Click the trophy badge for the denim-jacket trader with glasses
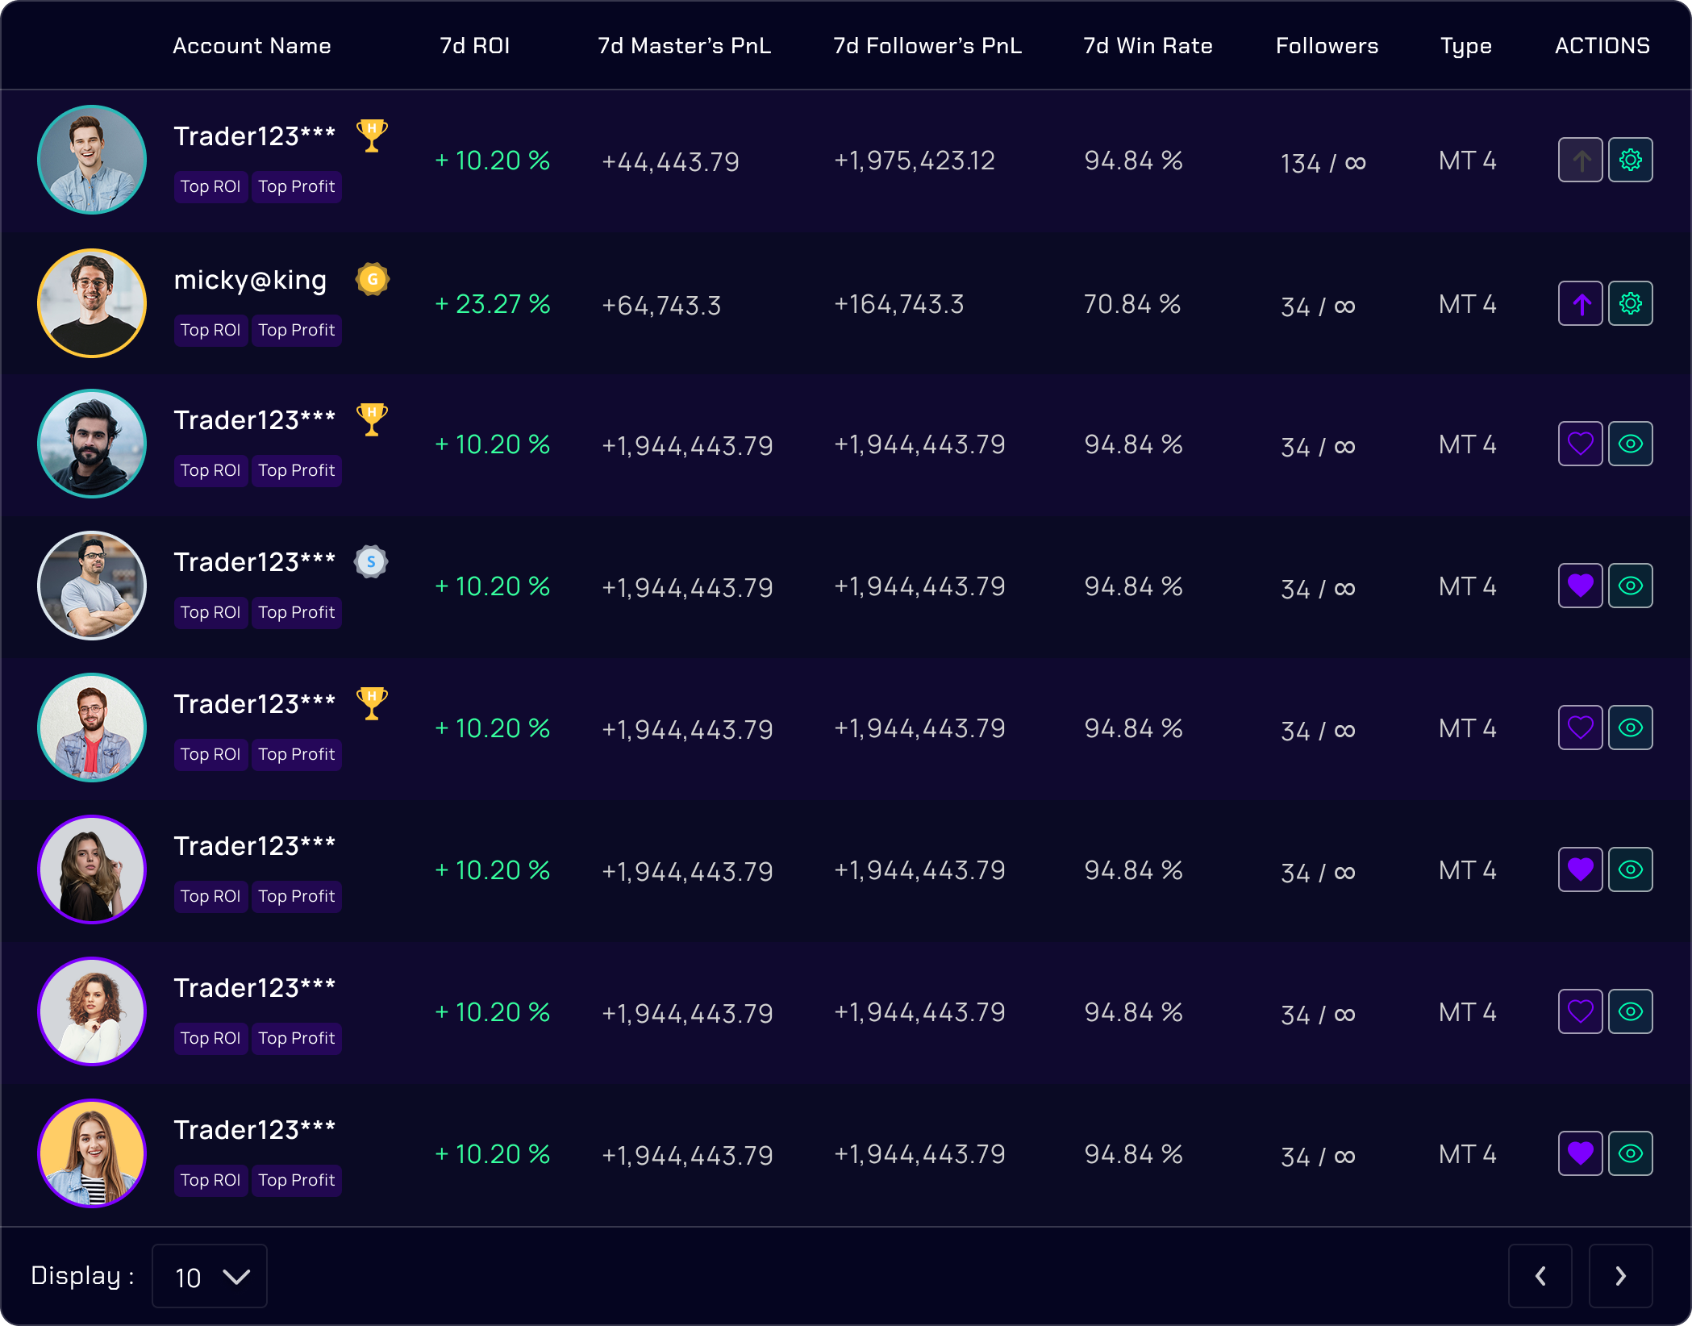This screenshot has width=1692, height=1326. click(x=372, y=703)
